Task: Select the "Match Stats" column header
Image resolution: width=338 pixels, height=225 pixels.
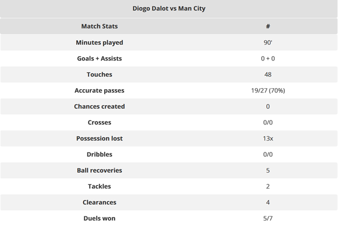Action: click(x=99, y=26)
